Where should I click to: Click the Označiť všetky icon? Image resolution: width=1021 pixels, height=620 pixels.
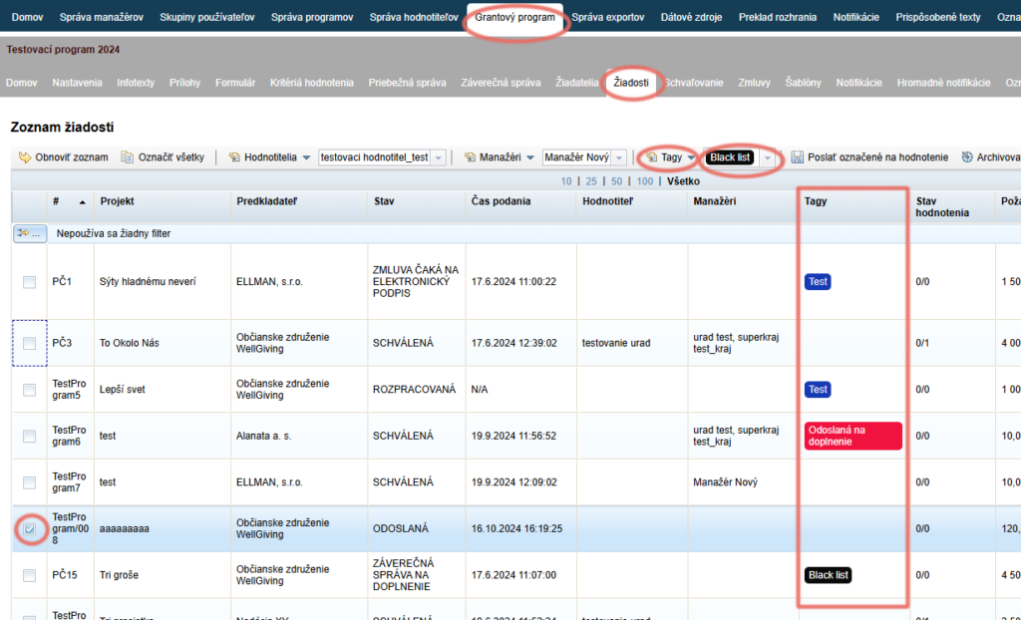point(127,156)
